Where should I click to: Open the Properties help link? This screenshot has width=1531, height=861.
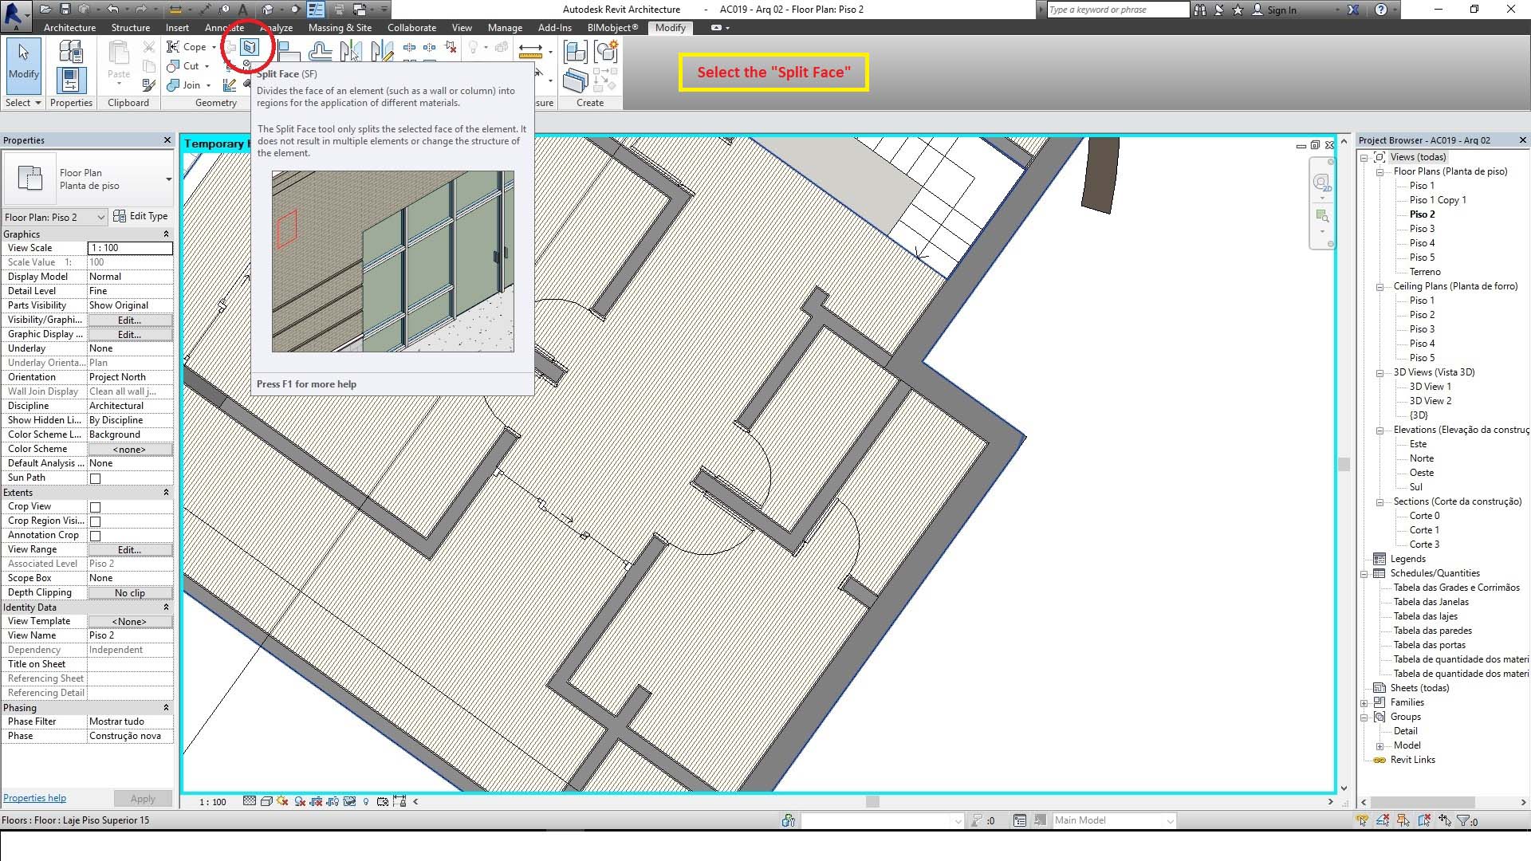pos(34,798)
